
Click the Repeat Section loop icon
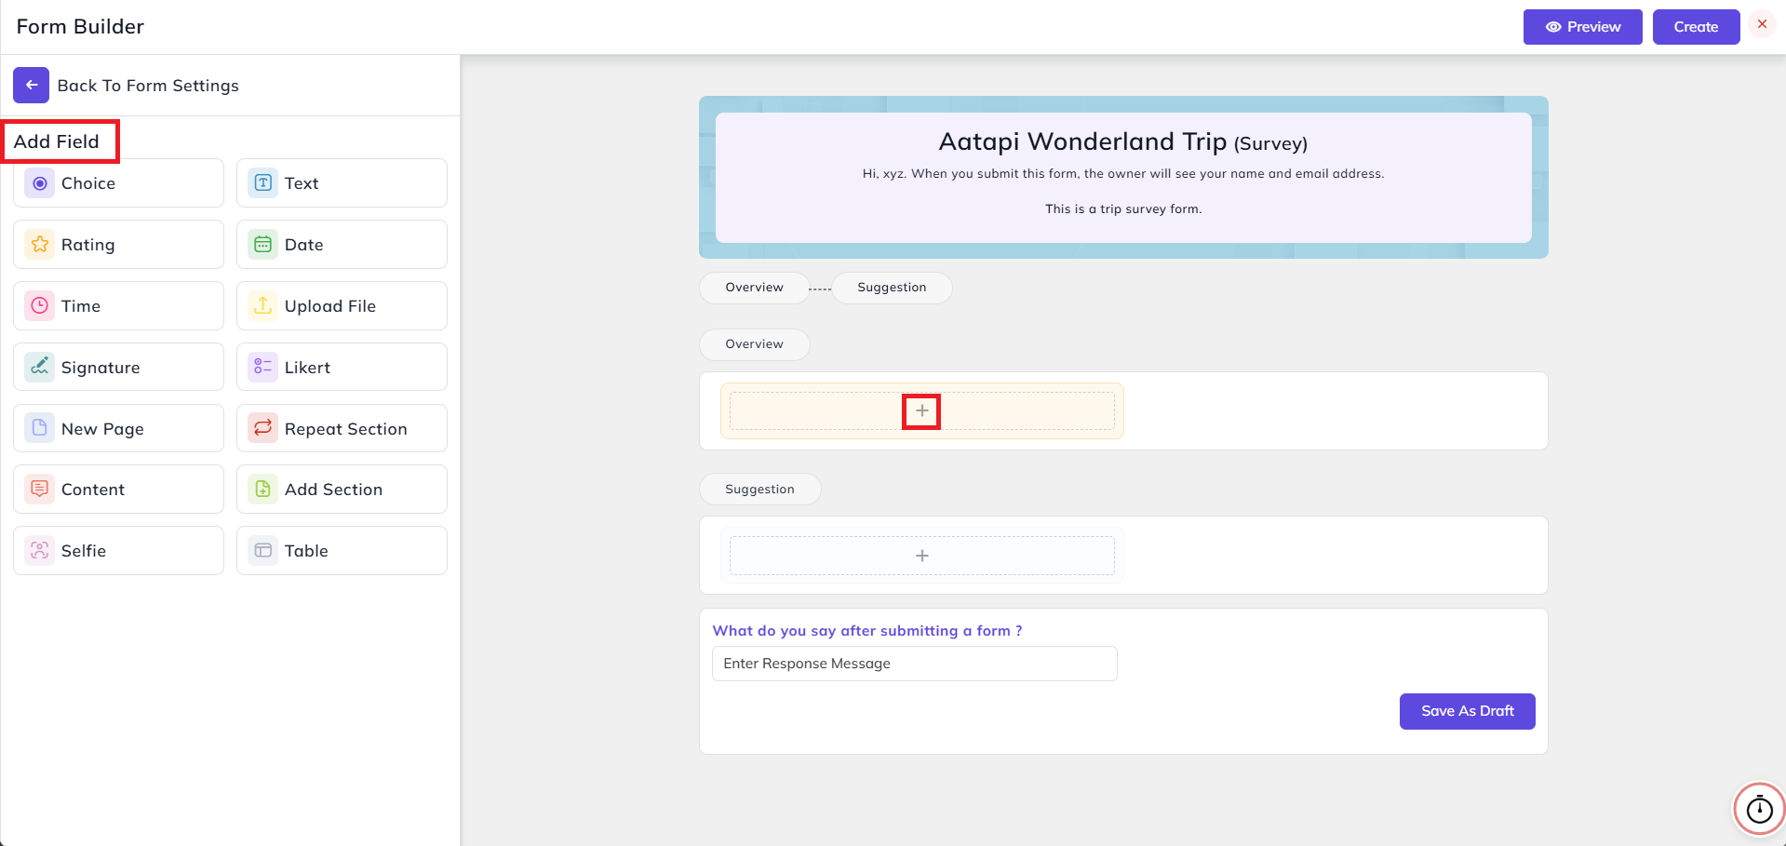(x=263, y=428)
